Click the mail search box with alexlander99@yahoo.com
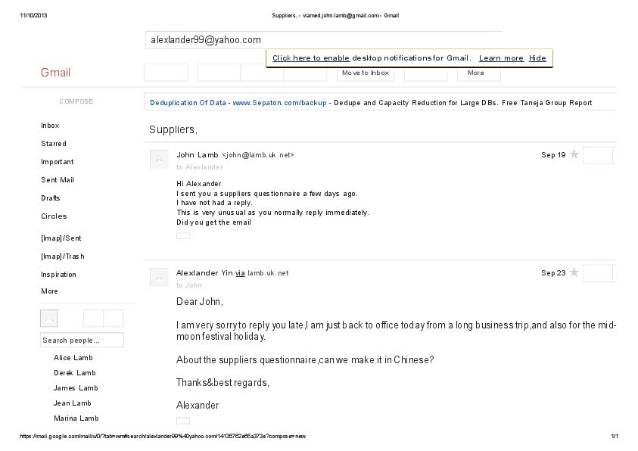Viewport: 638px width, 451px height. coord(323,40)
